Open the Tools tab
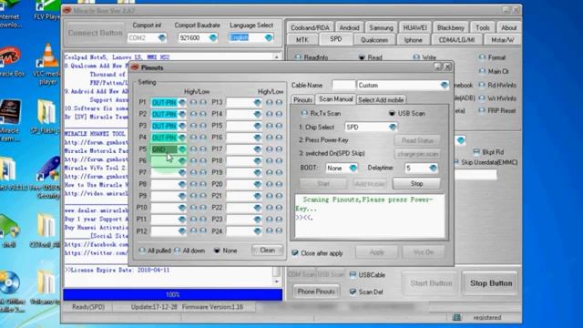583x328 pixels. (x=482, y=27)
